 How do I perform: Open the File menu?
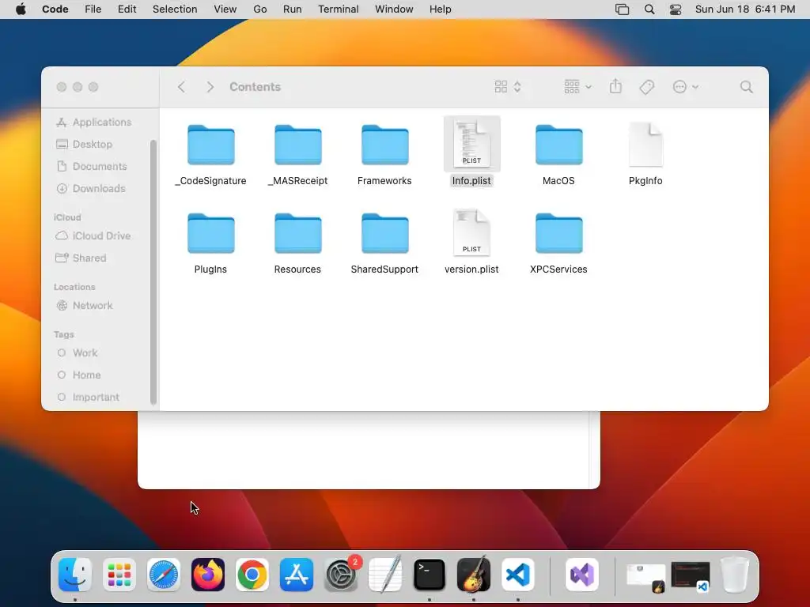(x=93, y=9)
